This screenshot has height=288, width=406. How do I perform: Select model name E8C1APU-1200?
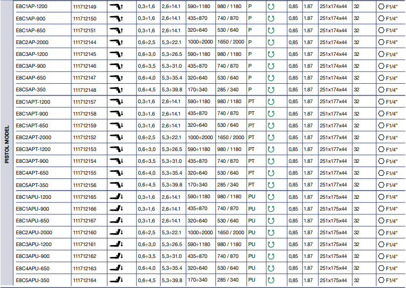point(33,197)
